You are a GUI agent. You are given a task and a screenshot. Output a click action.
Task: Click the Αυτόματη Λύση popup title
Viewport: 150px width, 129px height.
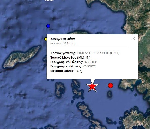[x=63, y=39]
